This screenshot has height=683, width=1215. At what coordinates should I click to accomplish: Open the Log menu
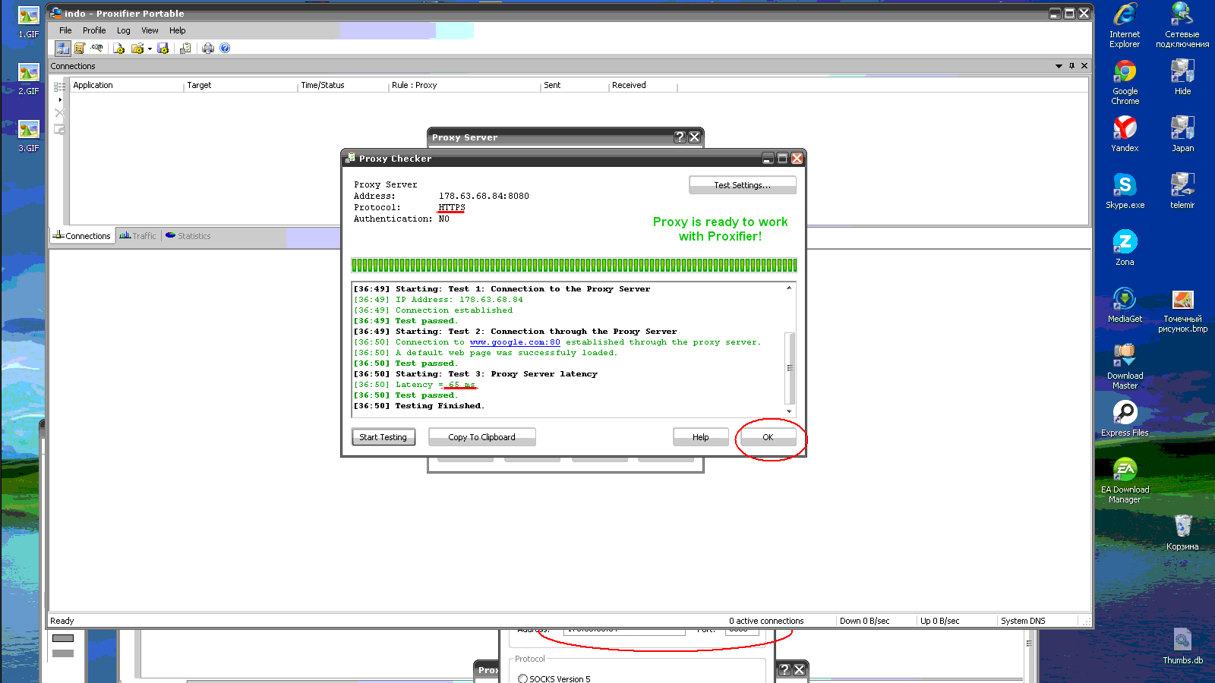coord(123,30)
